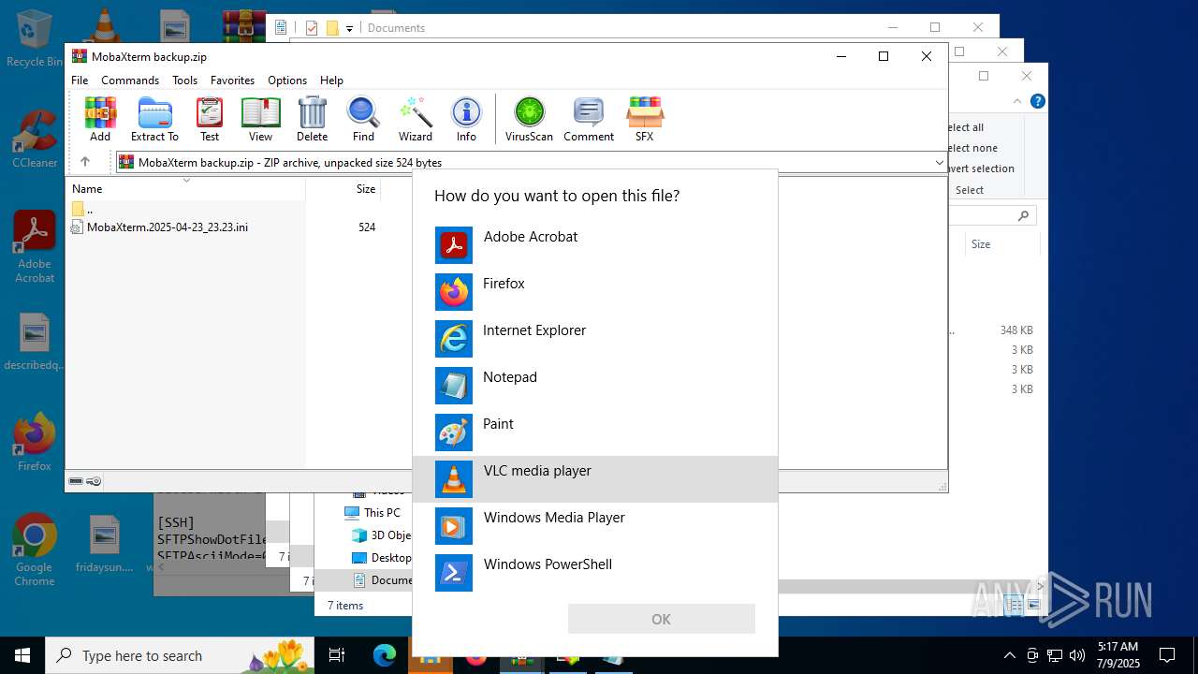Viewport: 1198px width, 674px height.
Task: Open the Firefox desktop shortcut
Action: (35, 442)
